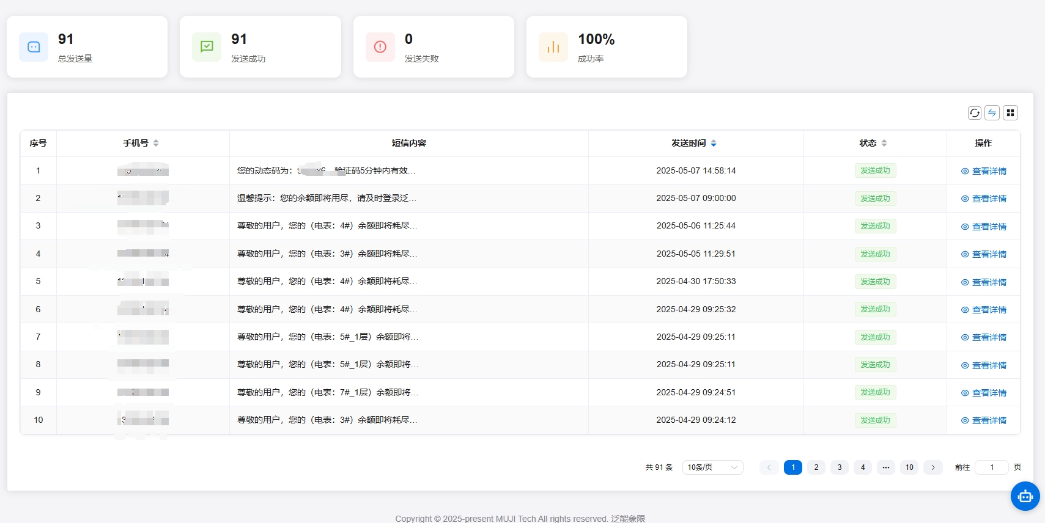Toggle sort on 状态 column

(884, 143)
